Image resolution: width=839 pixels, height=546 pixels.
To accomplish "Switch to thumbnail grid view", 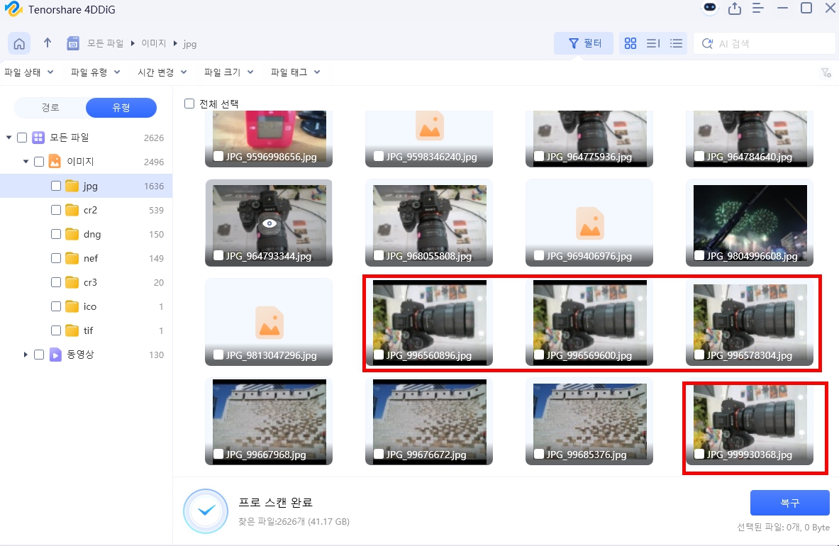I will tap(630, 43).
